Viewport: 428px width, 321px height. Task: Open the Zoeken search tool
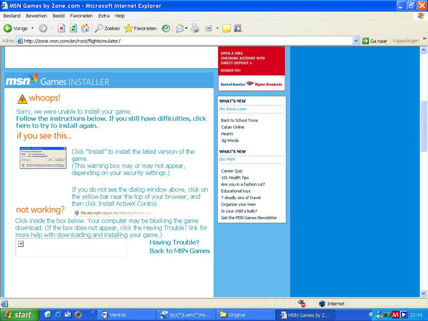[108, 28]
